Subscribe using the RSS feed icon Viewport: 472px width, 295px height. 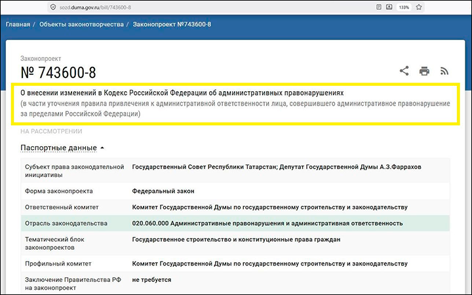444,71
